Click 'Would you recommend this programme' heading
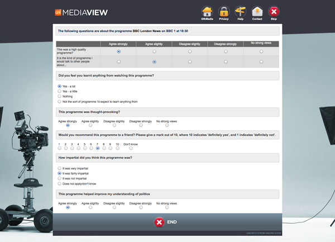Image resolution: width=335 pixels, height=242 pixels. pos(167,135)
